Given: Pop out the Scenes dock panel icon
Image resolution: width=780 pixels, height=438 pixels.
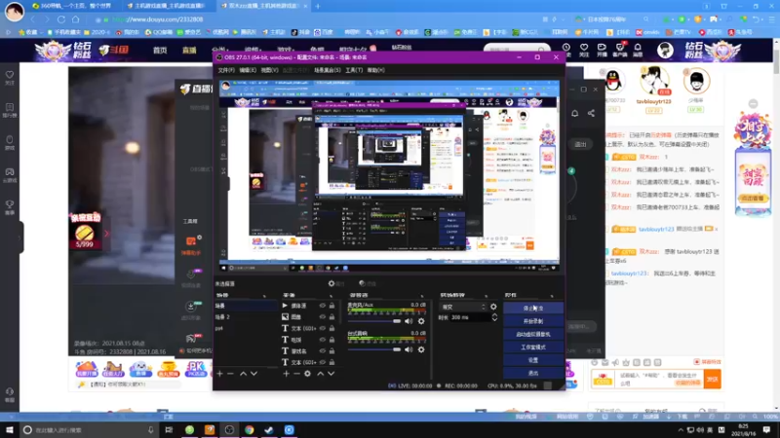Looking at the screenshot, I should point(264,296).
